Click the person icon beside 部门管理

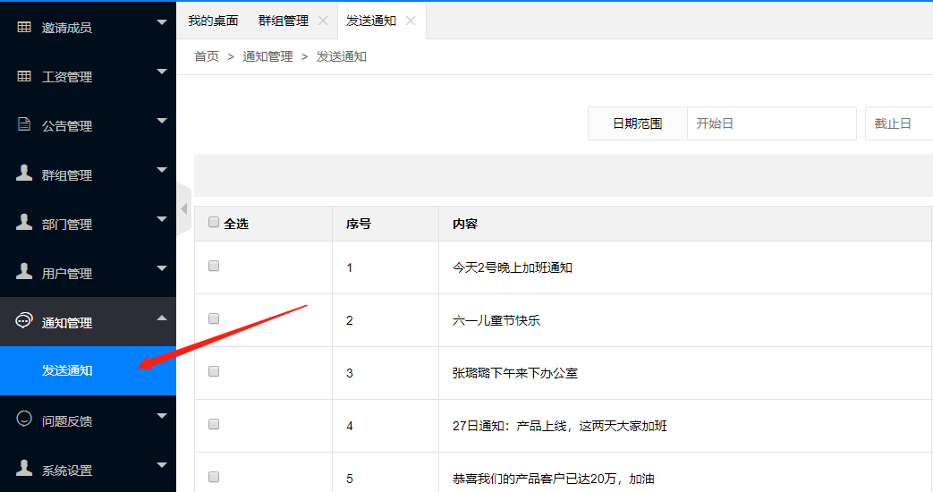tap(24, 223)
